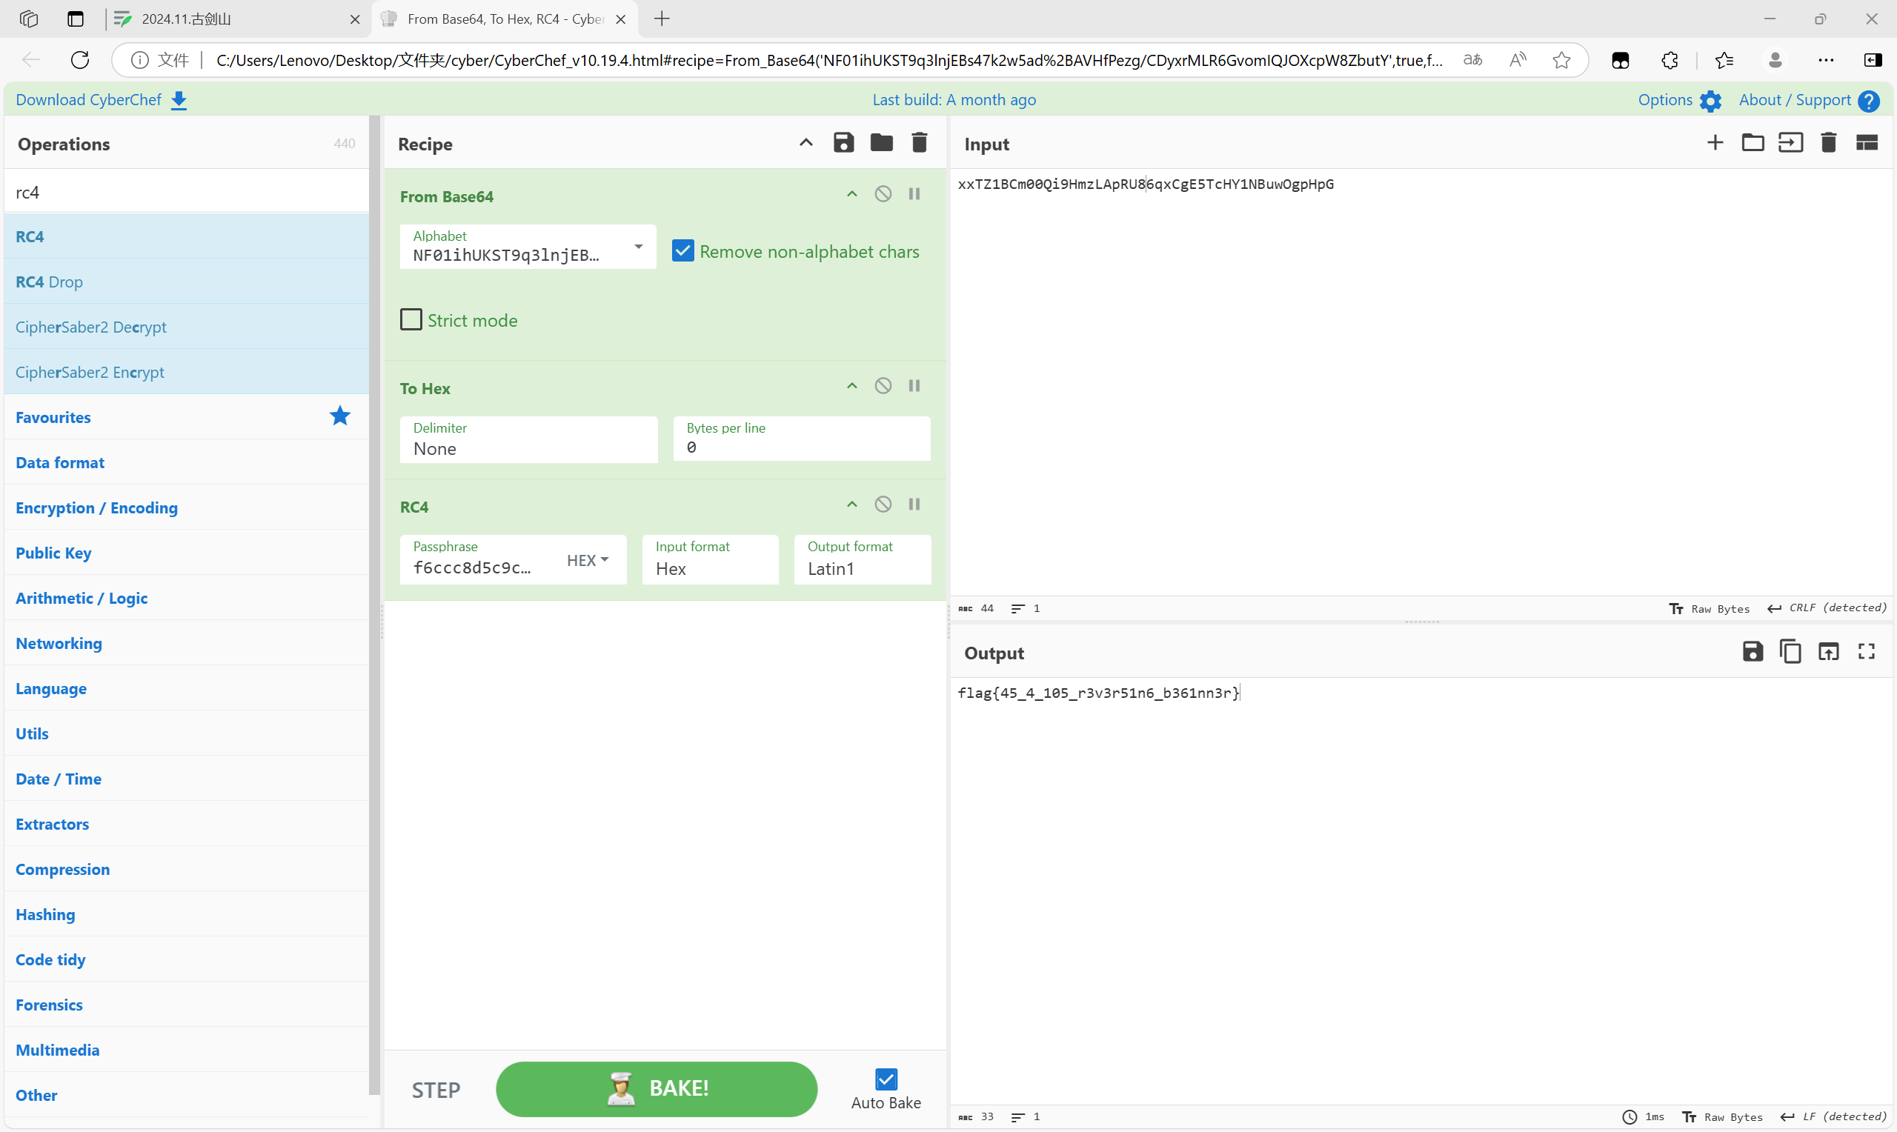Reset pane layout
The image size is (1897, 1132).
coord(1867,143)
